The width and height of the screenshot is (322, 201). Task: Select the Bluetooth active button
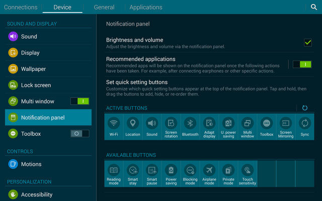190,127
